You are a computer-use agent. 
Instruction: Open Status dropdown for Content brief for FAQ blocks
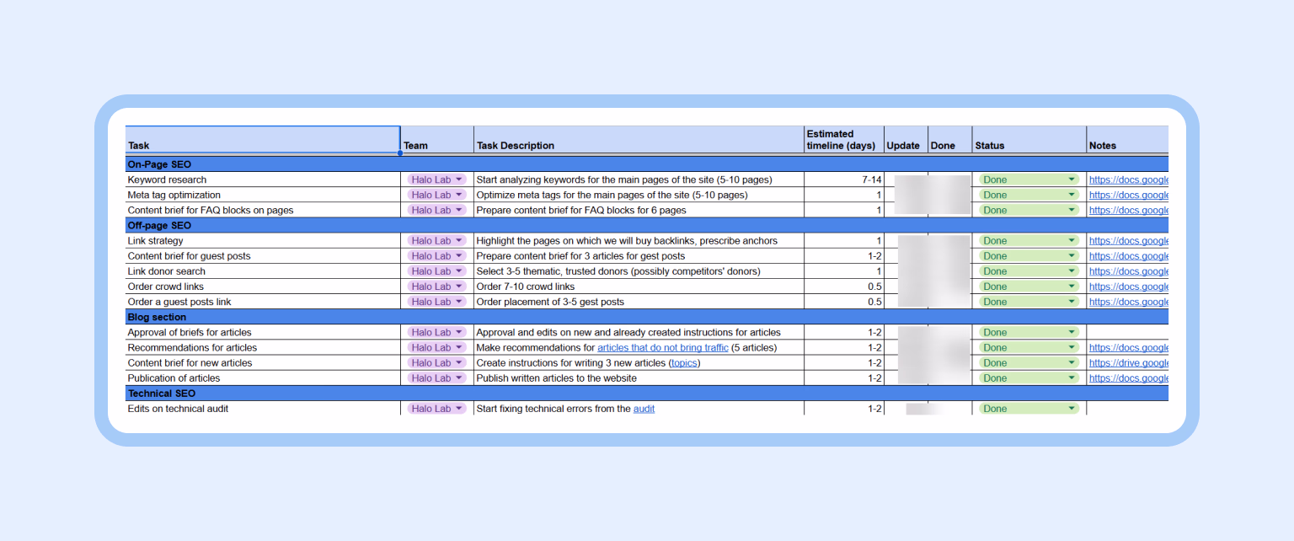(1029, 210)
